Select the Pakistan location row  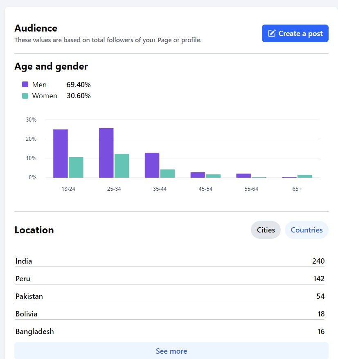point(170,296)
